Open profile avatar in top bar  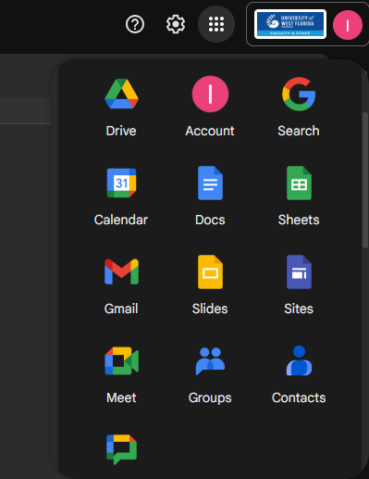tap(348, 25)
